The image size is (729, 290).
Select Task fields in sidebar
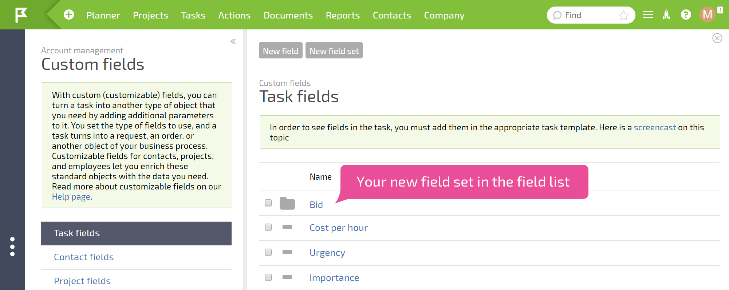pyautogui.click(x=136, y=233)
